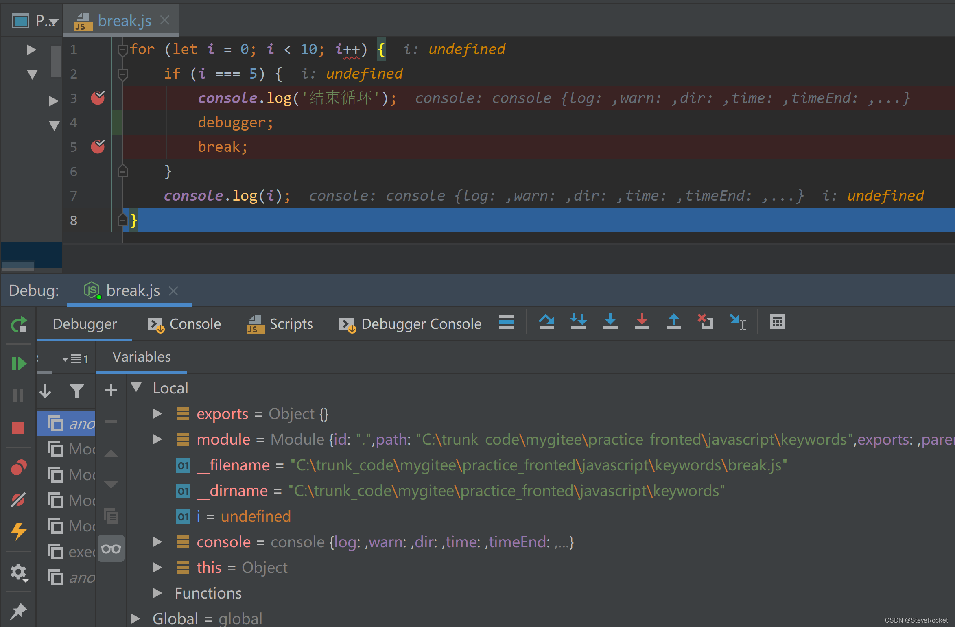This screenshot has width=955, height=627.
Task: Stop the debug session red square
Action: point(19,428)
